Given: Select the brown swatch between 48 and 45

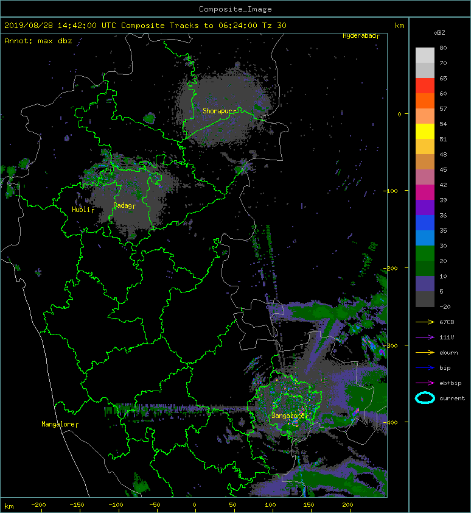Looking at the screenshot, I should click(x=425, y=161).
